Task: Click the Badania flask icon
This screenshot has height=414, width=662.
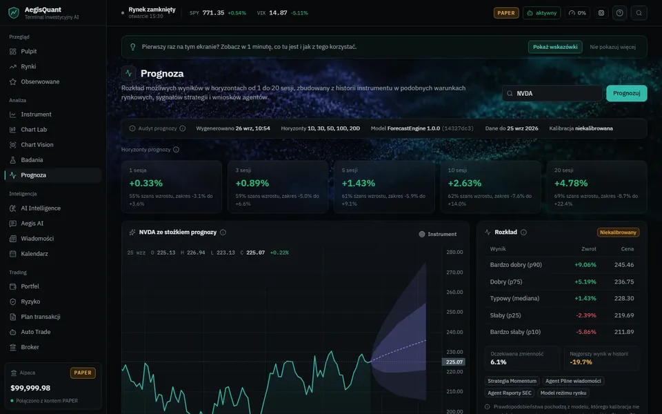Action: (12, 159)
